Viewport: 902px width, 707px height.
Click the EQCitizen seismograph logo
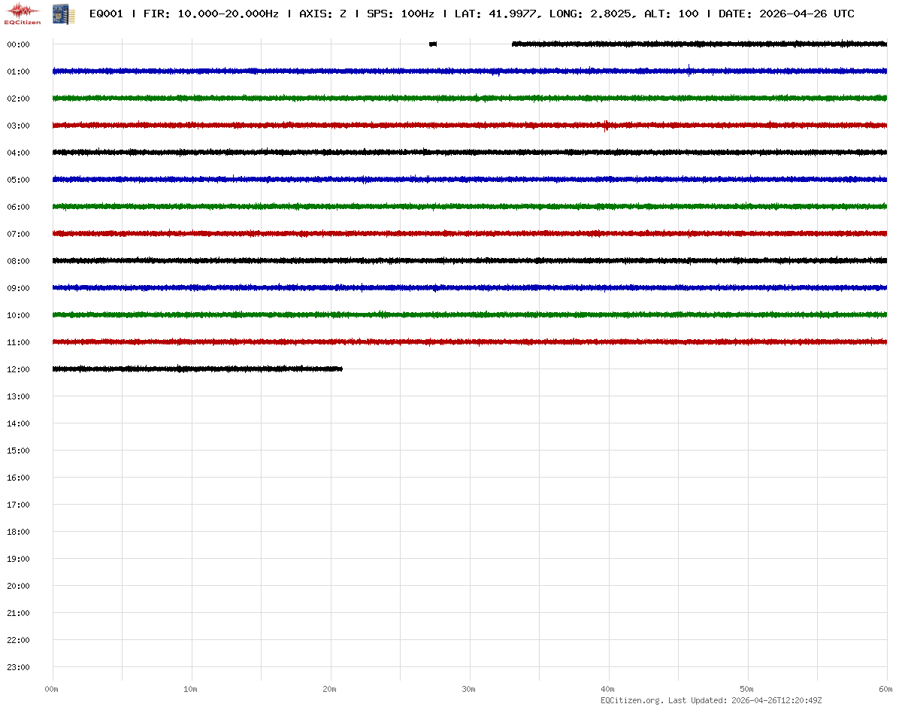click(23, 14)
